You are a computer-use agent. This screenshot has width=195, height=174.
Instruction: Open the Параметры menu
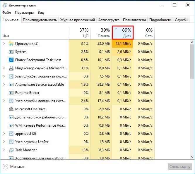pos(24,13)
